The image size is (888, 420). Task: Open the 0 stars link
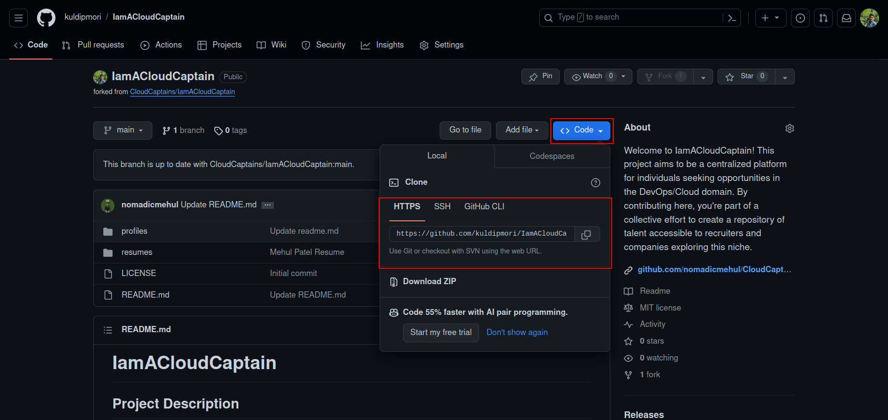tap(652, 341)
